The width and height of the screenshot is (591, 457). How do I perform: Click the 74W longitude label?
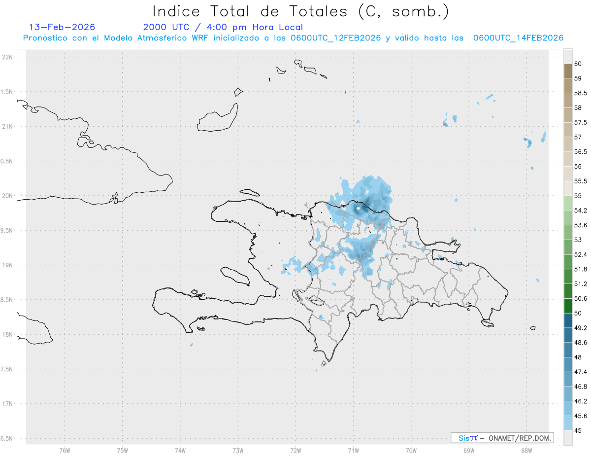click(180, 450)
